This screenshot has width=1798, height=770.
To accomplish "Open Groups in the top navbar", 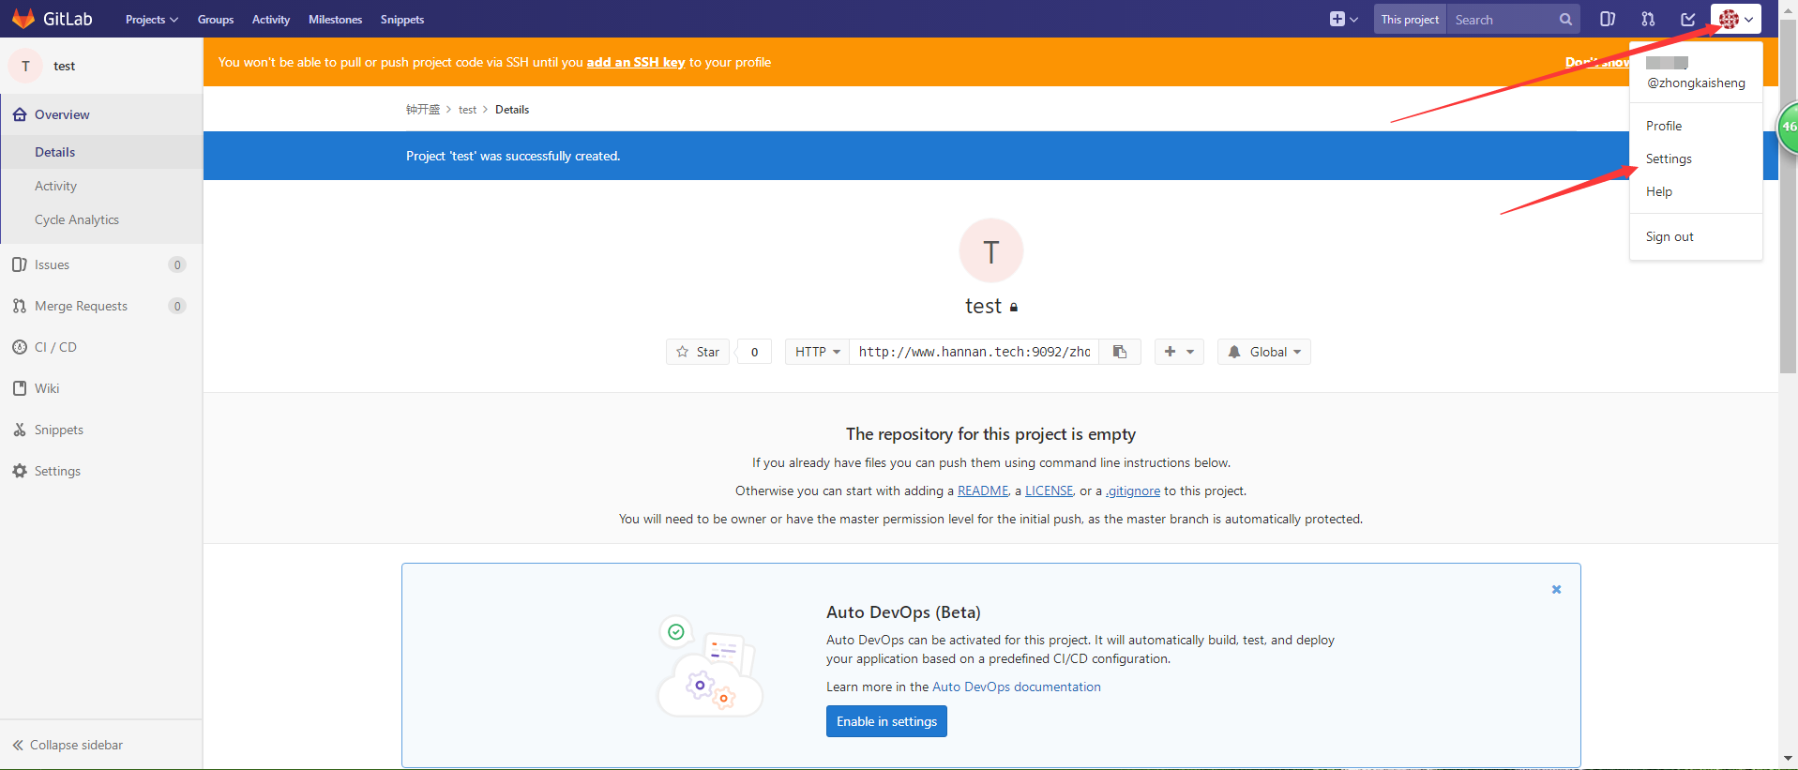I will [x=216, y=19].
